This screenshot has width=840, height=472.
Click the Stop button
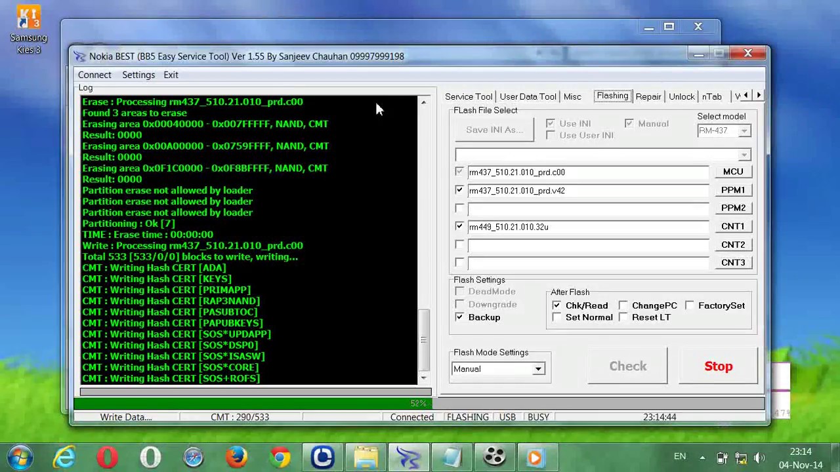pos(719,366)
